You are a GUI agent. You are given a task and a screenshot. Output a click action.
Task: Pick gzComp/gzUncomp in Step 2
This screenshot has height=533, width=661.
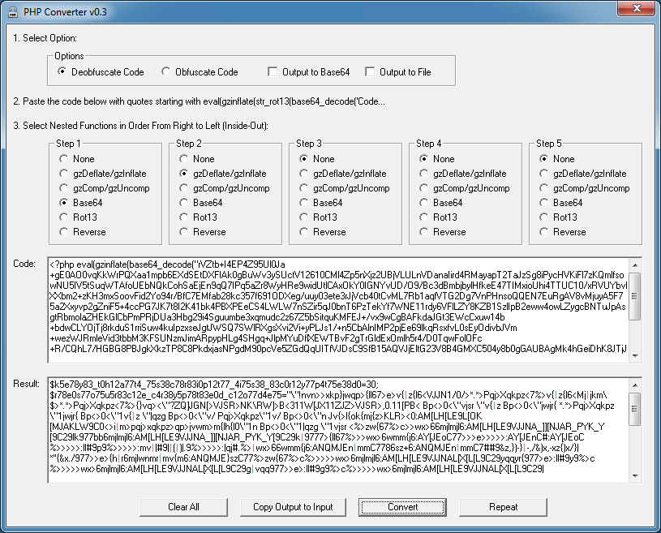click(x=184, y=188)
